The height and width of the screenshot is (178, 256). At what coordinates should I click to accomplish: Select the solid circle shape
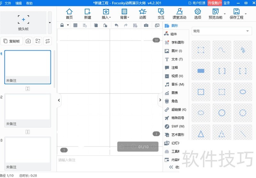tap(222, 113)
